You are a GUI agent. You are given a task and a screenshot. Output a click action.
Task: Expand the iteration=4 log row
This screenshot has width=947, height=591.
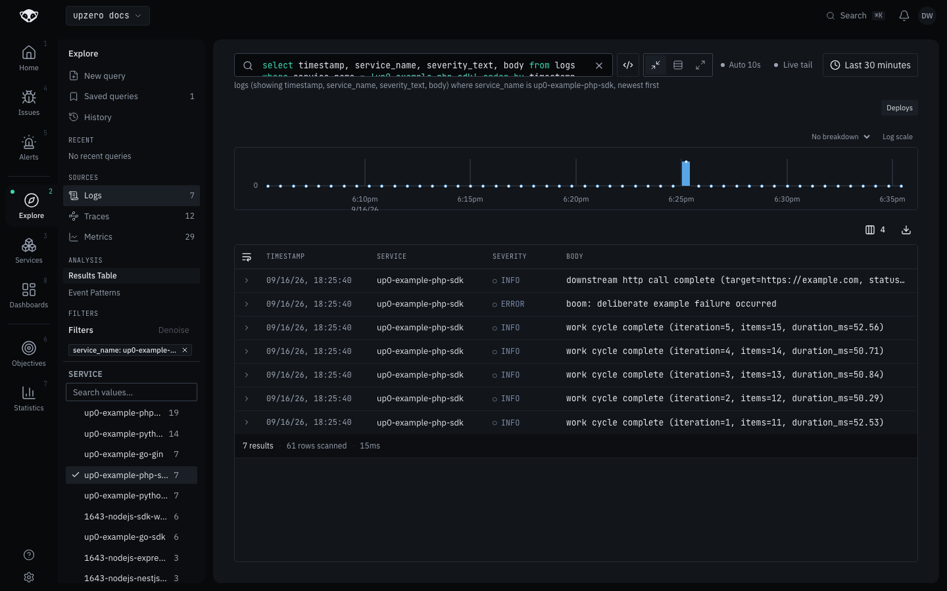tap(247, 351)
